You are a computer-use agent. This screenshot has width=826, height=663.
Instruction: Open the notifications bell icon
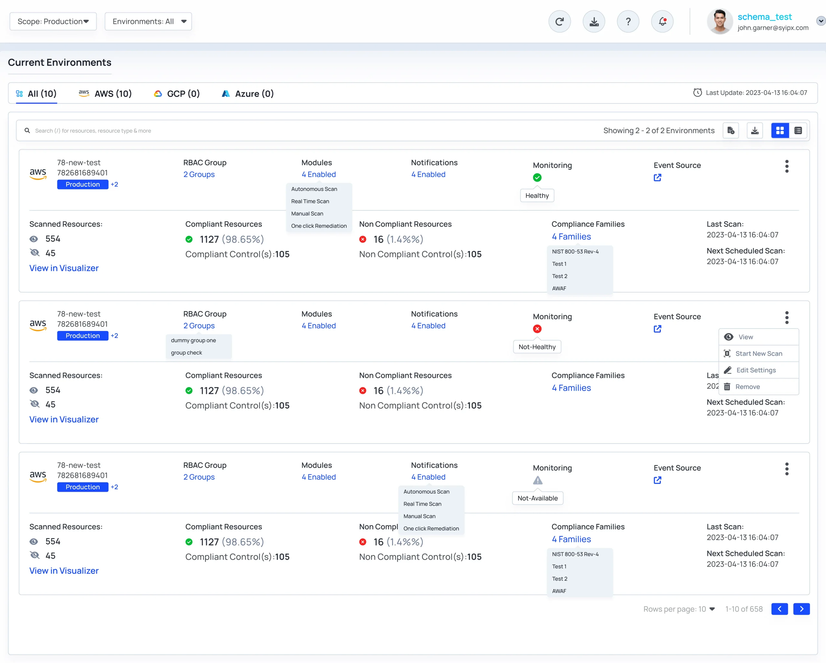(x=662, y=21)
